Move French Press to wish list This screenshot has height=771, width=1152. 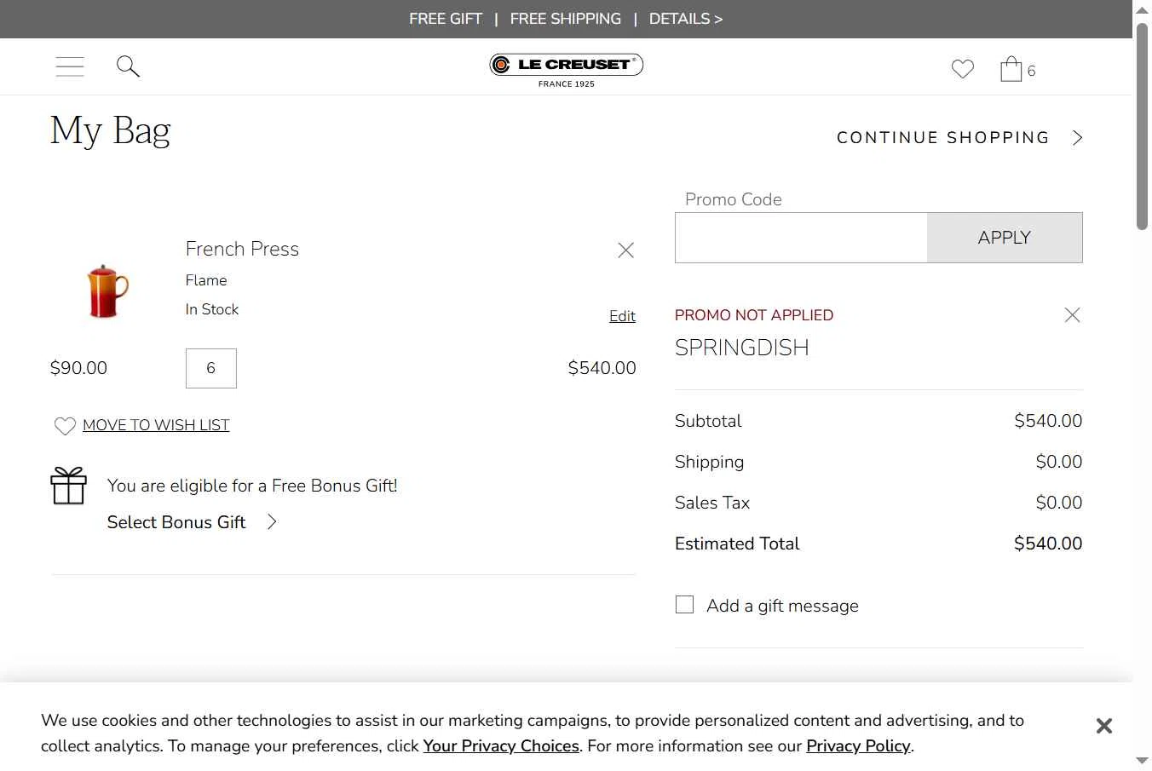(156, 425)
